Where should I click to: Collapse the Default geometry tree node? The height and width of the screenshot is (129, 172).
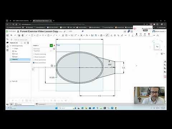click(10, 46)
